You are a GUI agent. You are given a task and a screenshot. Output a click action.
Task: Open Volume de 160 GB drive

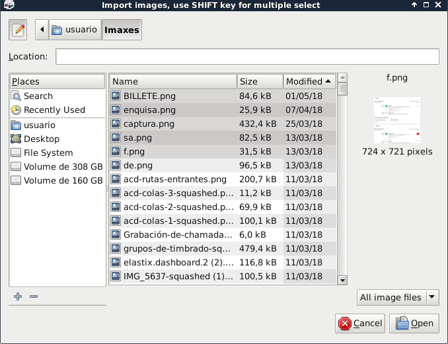pos(63,180)
